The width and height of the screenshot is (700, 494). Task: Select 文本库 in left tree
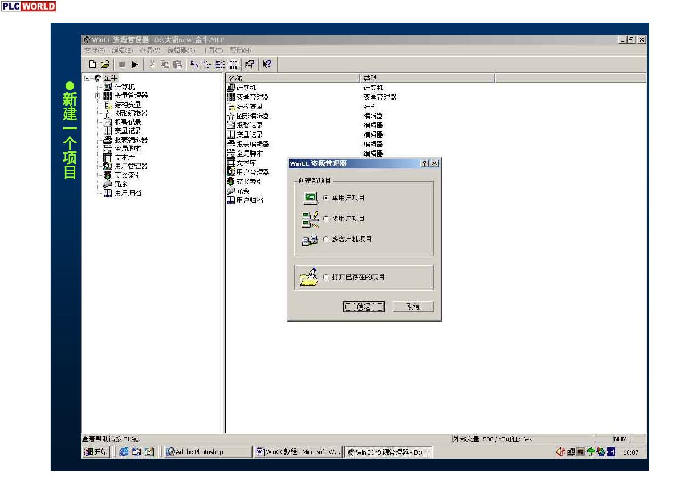[125, 158]
